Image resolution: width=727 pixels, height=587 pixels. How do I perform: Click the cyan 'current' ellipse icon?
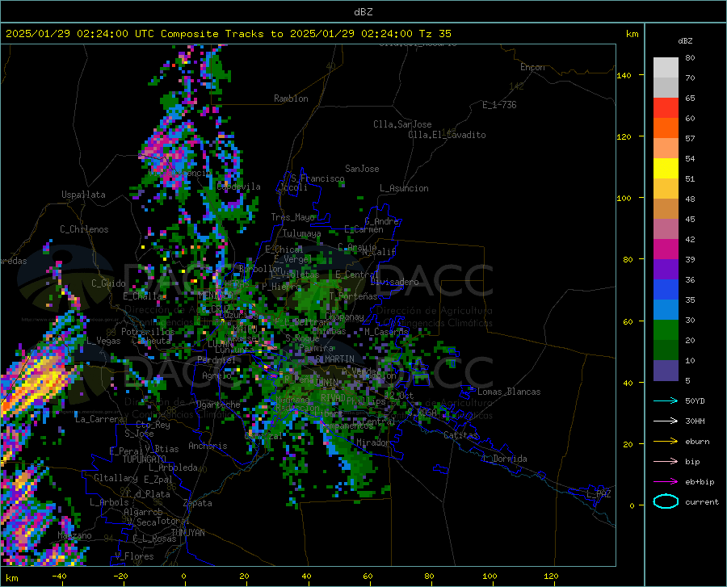[666, 501]
